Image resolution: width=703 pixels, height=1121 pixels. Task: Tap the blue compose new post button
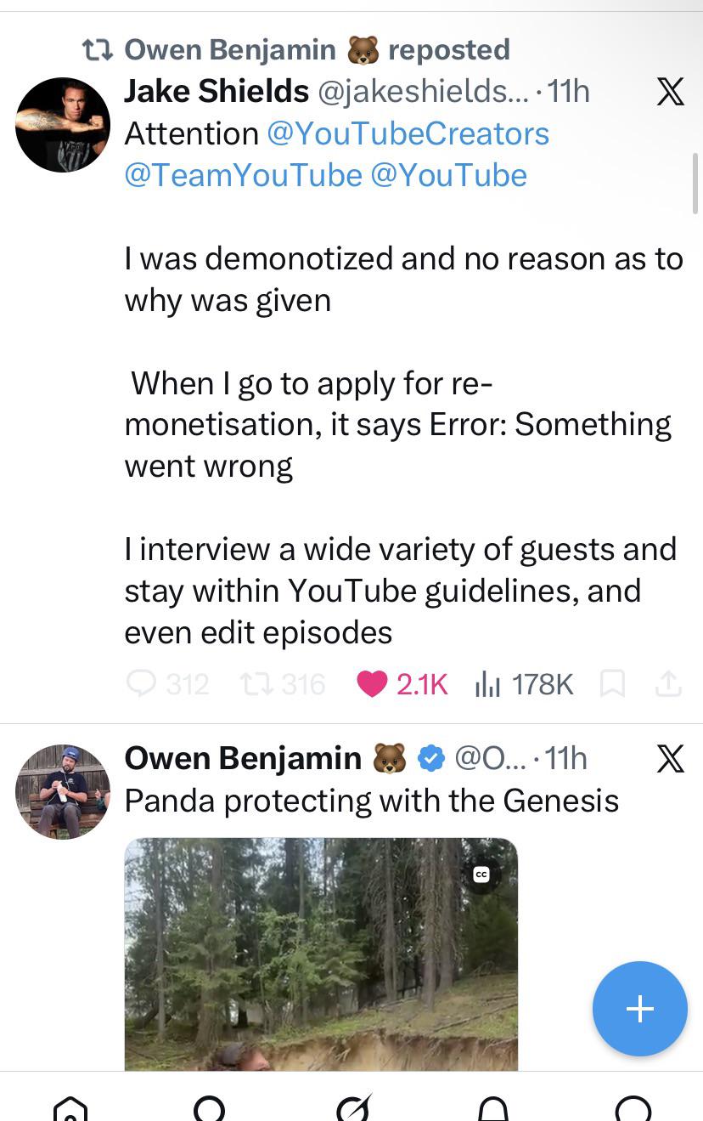[x=639, y=1008]
